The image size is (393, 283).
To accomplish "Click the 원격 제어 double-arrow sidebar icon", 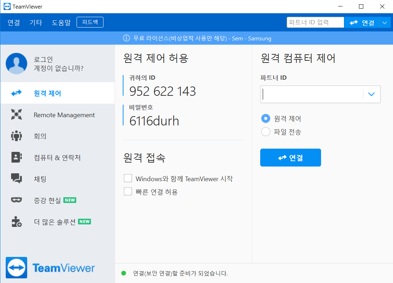I will point(16,93).
